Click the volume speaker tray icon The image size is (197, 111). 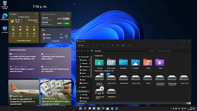185,109
